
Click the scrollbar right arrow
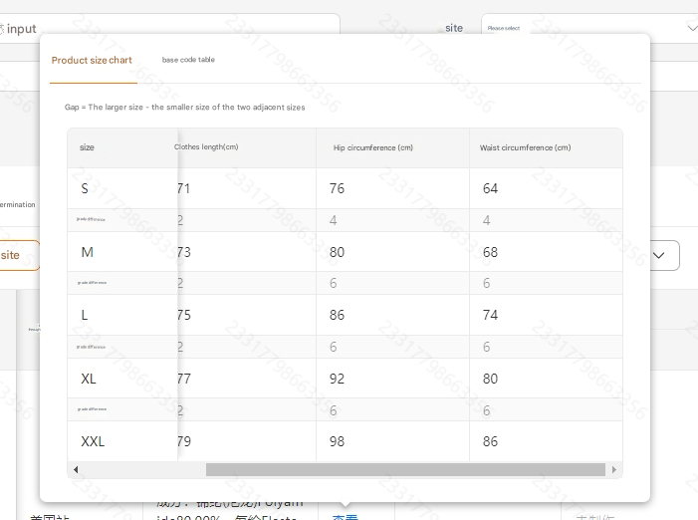click(613, 470)
